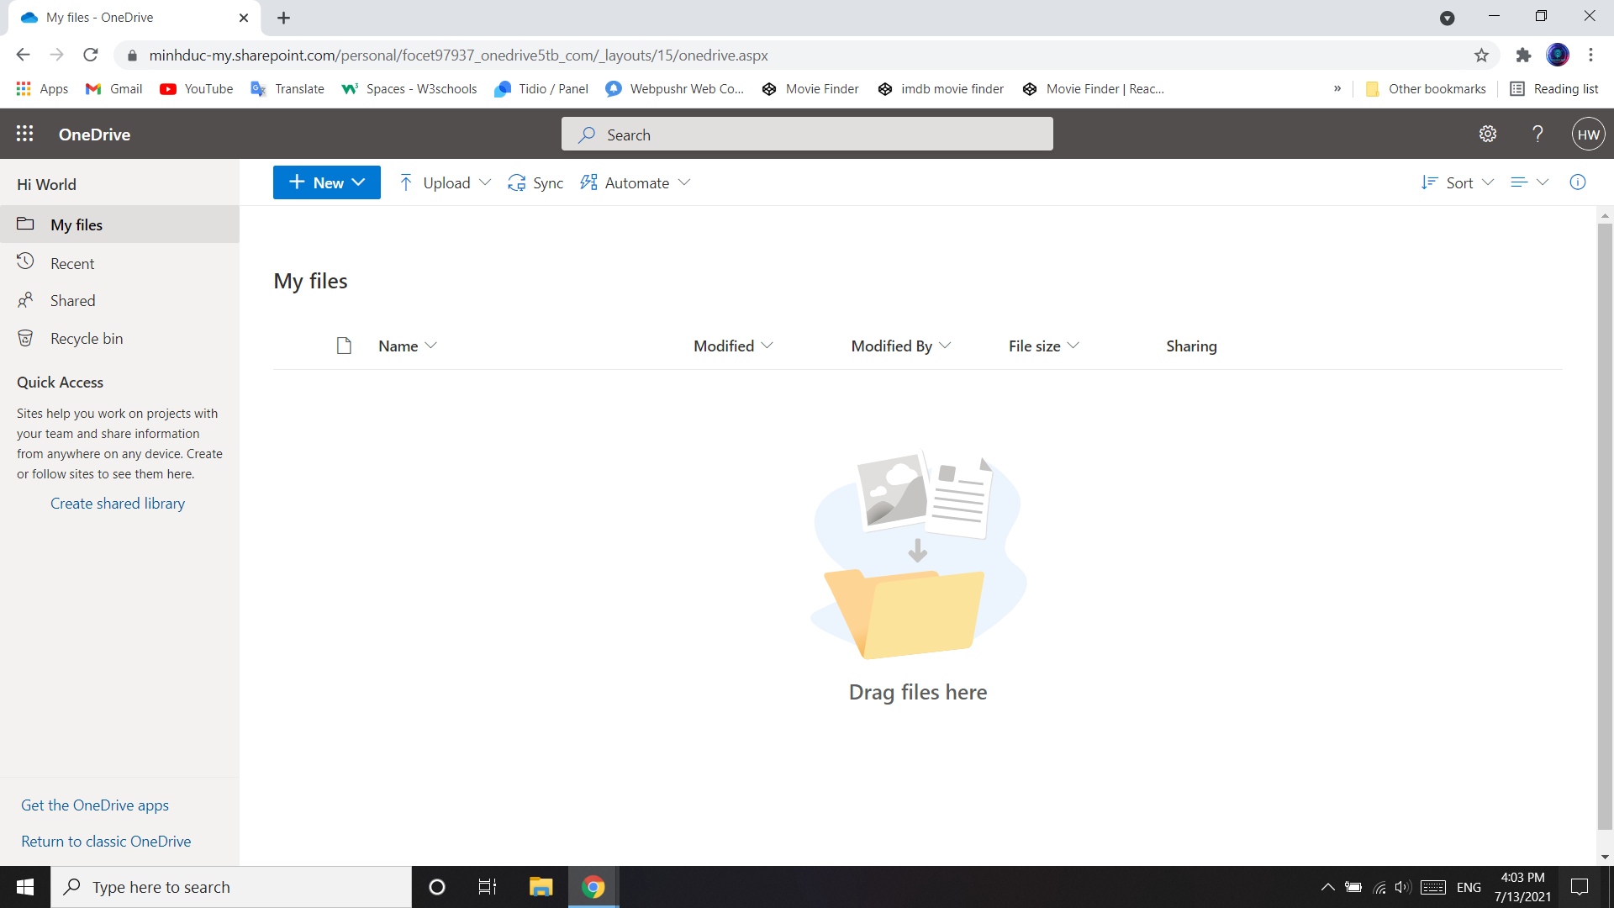
Task: Click the details info icon
Action: click(x=1578, y=182)
